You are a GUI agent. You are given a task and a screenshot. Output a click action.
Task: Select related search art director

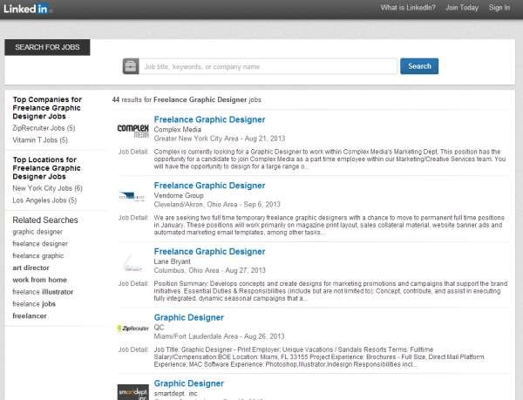click(x=31, y=268)
